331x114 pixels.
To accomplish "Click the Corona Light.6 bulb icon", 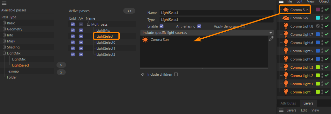I will pyautogui.click(x=286, y=42).
